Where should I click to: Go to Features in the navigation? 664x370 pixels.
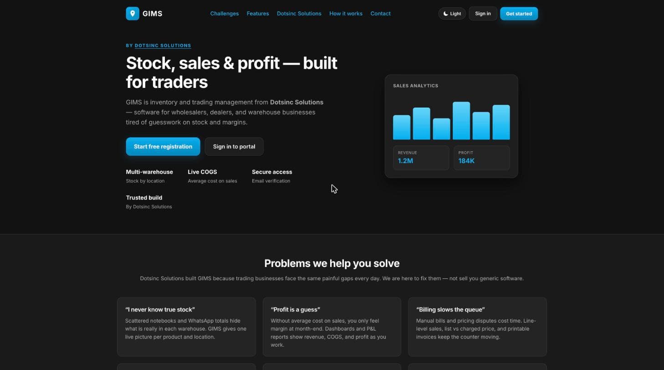tap(258, 14)
